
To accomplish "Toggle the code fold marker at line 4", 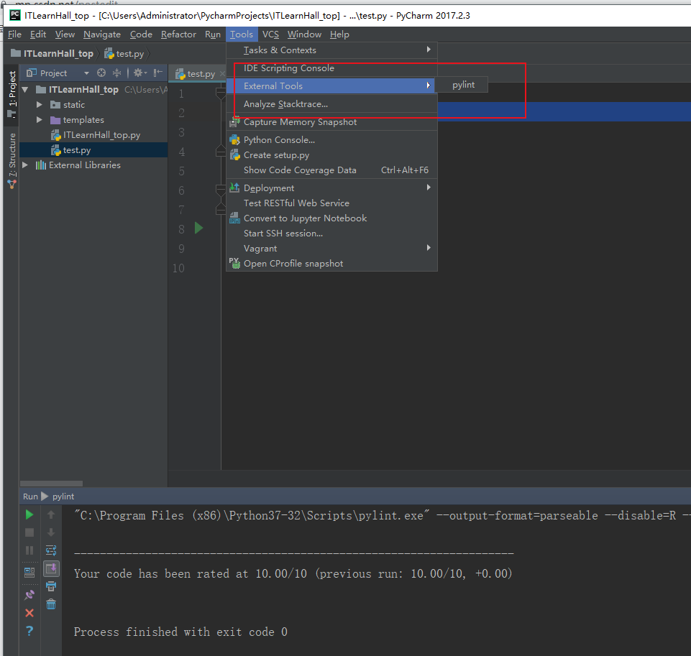I will (x=220, y=152).
